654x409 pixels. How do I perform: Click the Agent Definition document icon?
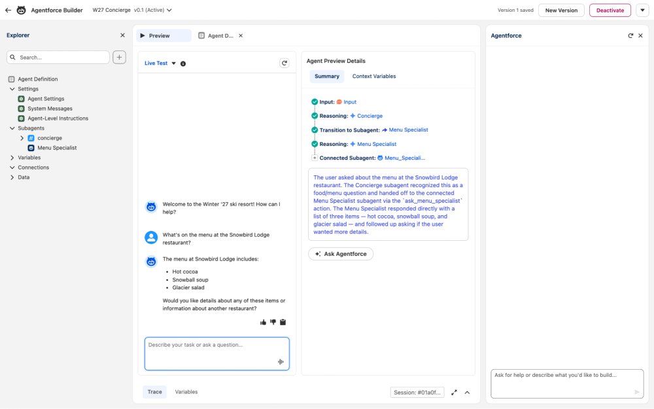(x=11, y=79)
